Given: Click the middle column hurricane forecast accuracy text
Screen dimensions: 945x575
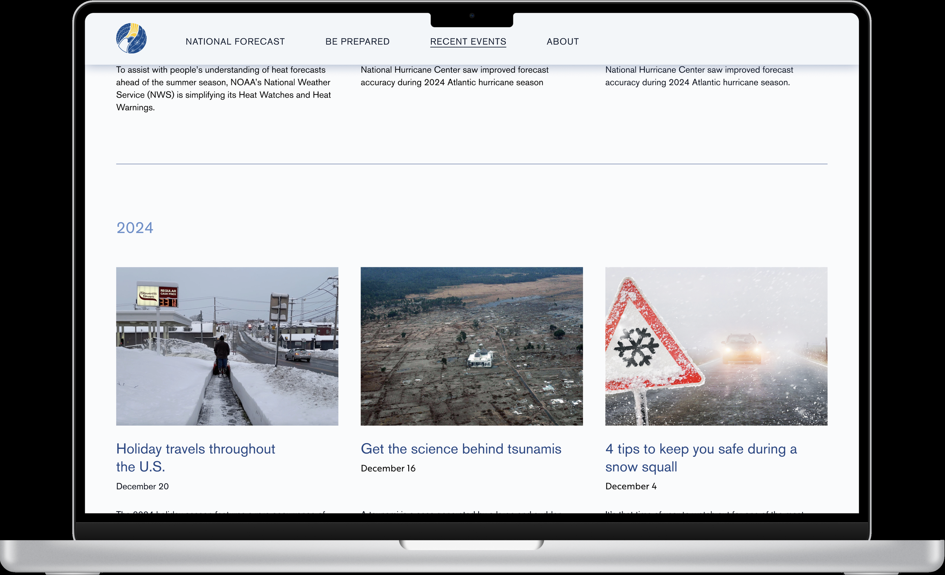Looking at the screenshot, I should point(454,76).
